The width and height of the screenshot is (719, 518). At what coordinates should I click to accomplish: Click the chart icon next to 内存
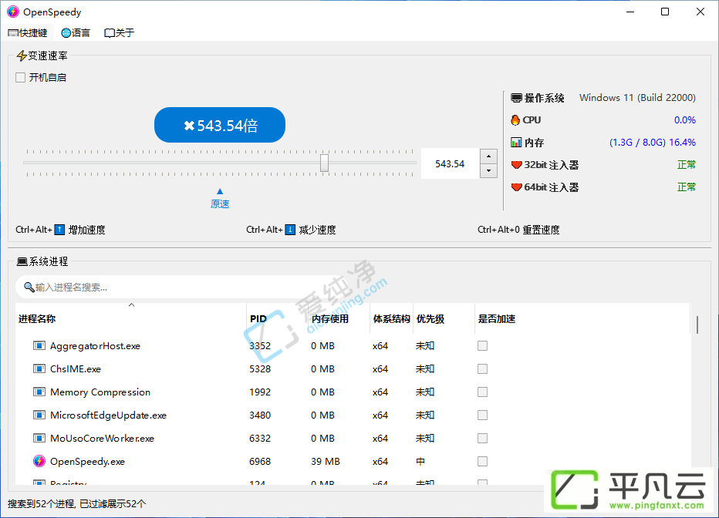(x=516, y=143)
